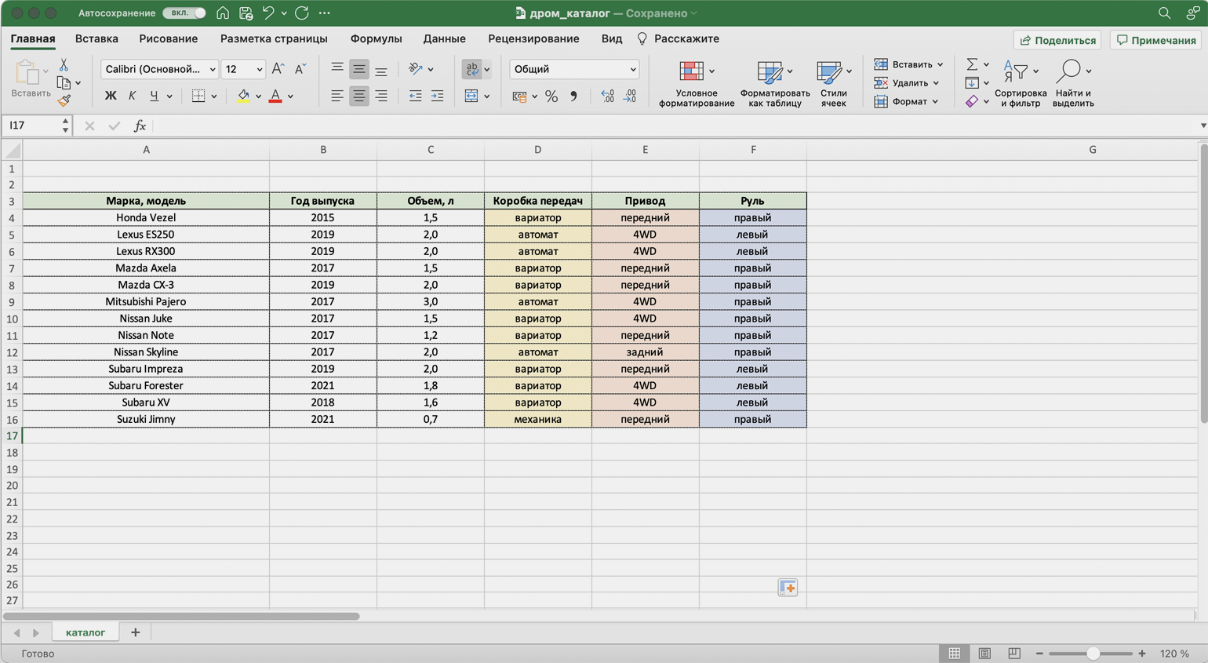This screenshot has width=1208, height=663.
Task: Undo the last action
Action: pyautogui.click(x=268, y=13)
